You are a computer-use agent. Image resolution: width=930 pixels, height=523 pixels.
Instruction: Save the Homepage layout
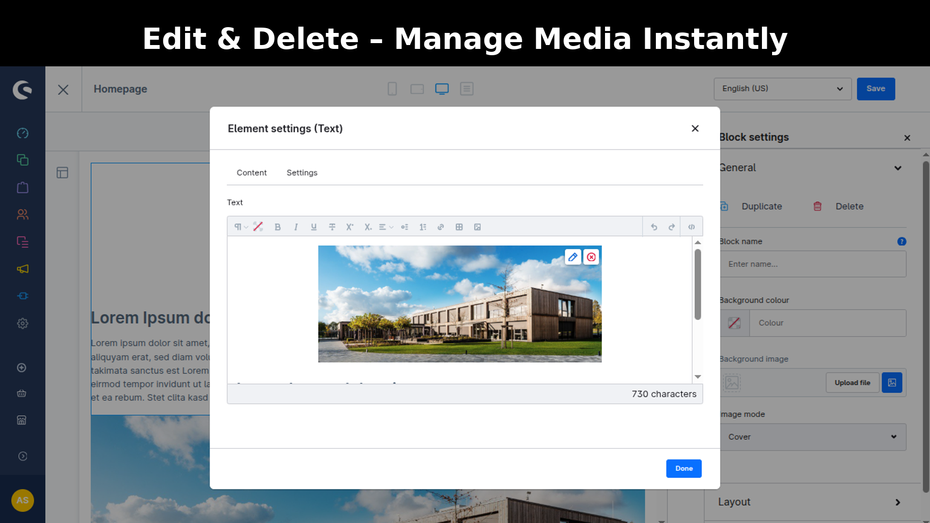point(875,89)
